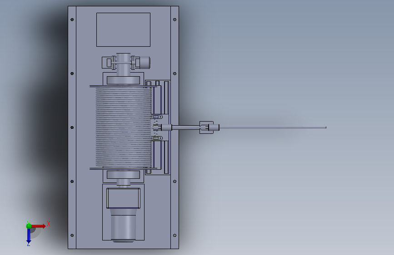Select the long thin rod extending right
This screenshot has width=394, height=255.
(x=273, y=128)
